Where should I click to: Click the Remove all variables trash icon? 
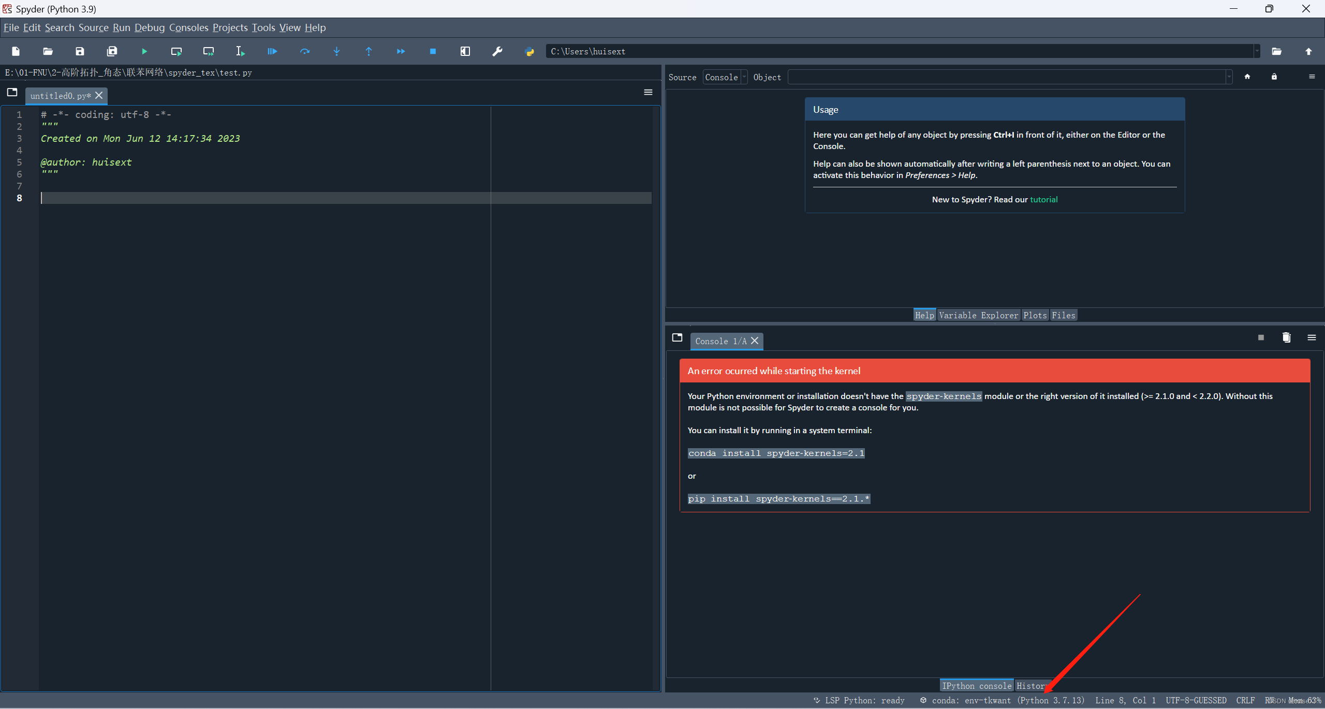(1286, 337)
